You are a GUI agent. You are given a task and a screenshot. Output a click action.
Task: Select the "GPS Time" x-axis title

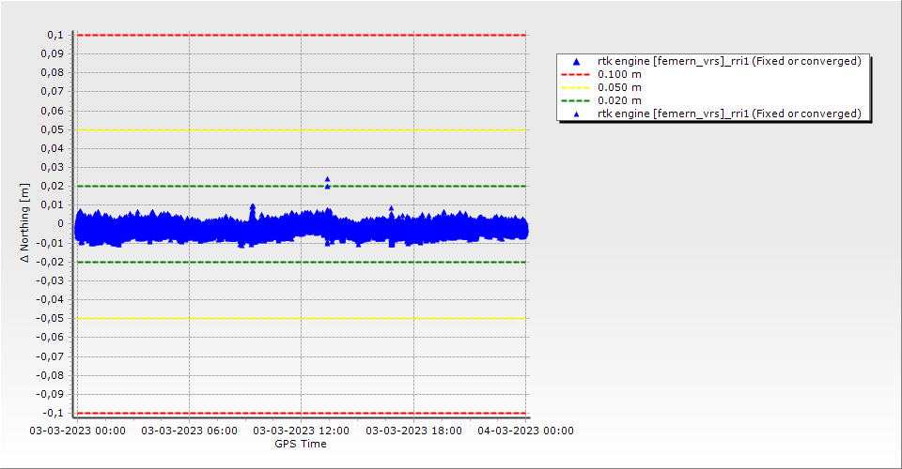[301, 444]
